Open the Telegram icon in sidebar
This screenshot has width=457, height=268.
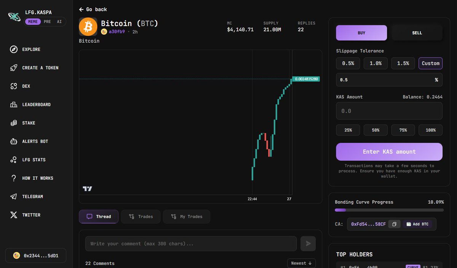tap(14, 196)
